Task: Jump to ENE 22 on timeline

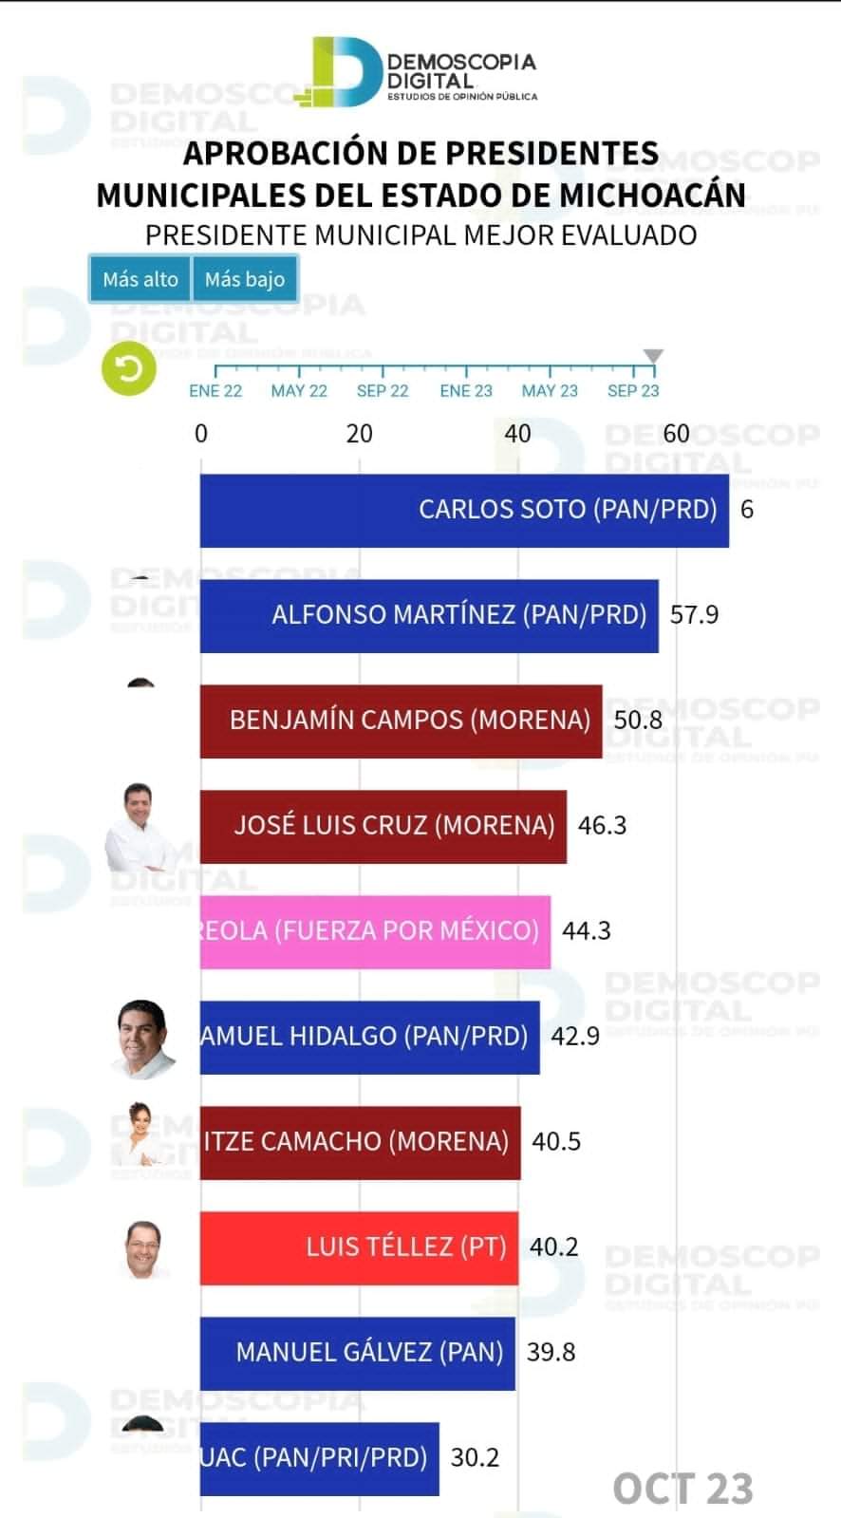Action: [x=215, y=390]
